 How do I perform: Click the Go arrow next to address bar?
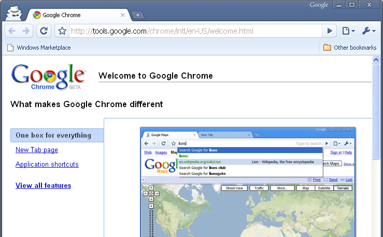330,31
